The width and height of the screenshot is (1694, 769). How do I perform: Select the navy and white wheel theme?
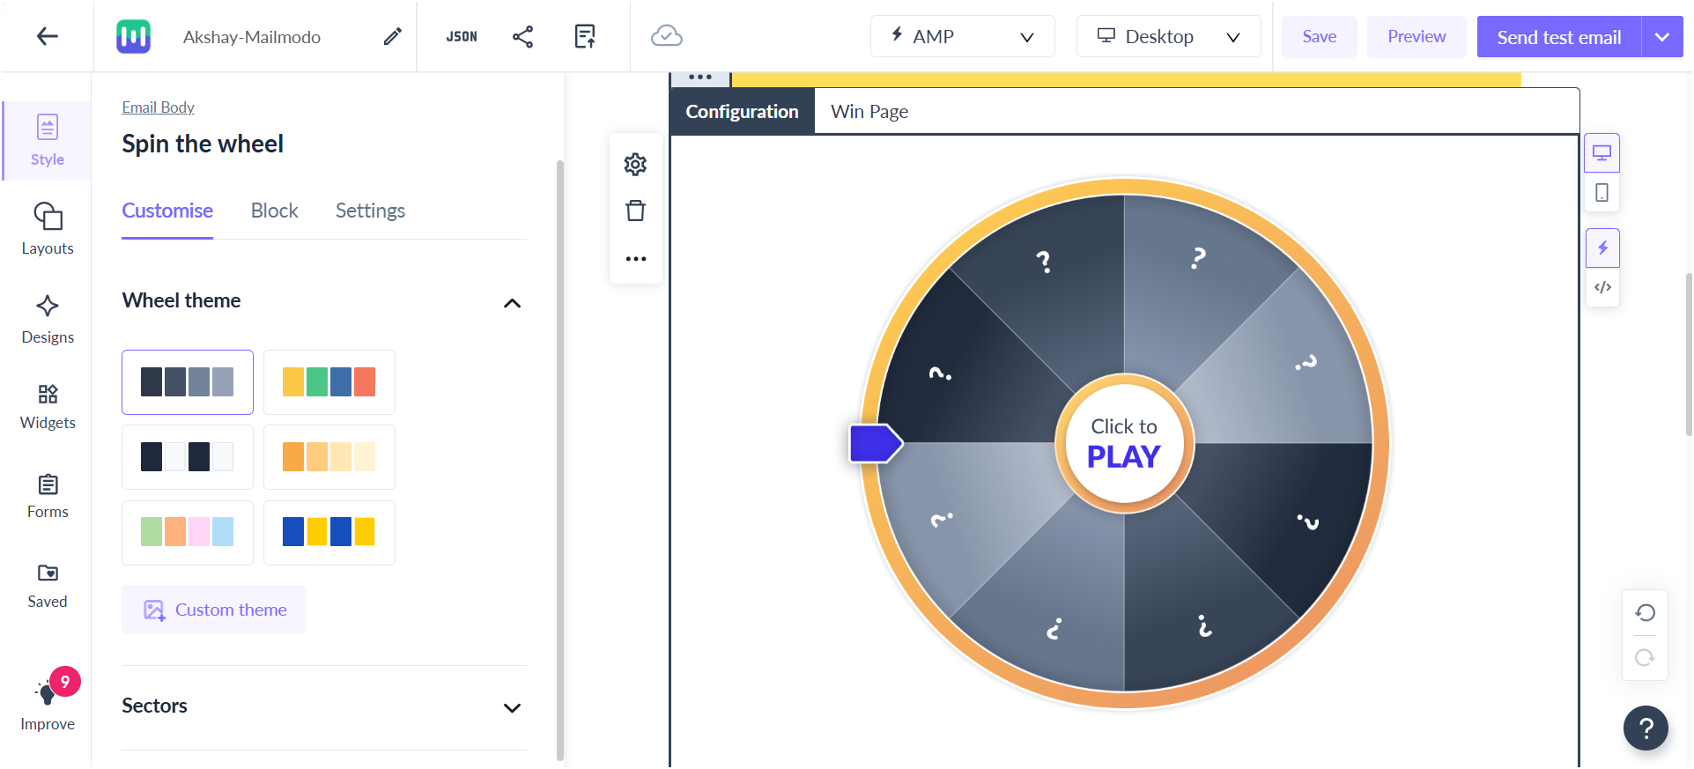click(x=188, y=457)
